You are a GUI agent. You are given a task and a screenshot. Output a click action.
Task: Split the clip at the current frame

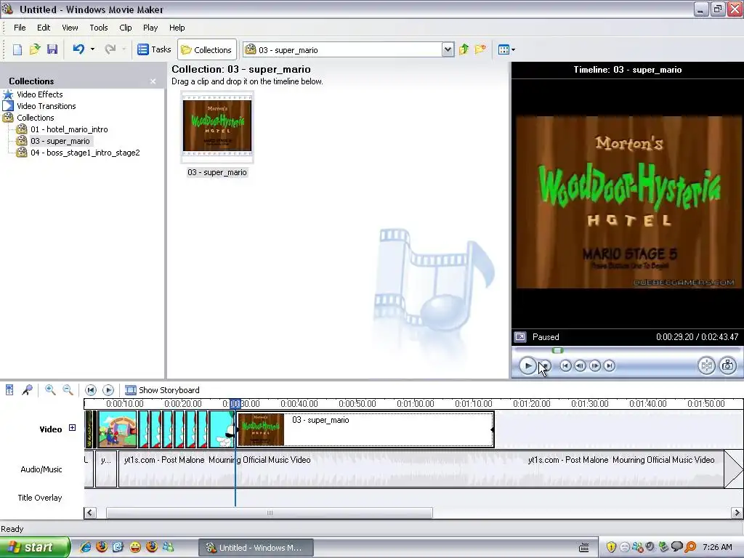[x=706, y=365]
